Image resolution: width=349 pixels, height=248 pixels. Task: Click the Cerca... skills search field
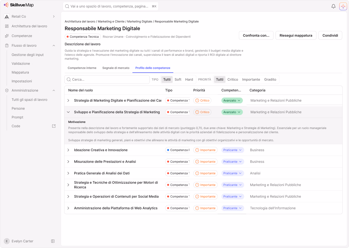coord(107,80)
